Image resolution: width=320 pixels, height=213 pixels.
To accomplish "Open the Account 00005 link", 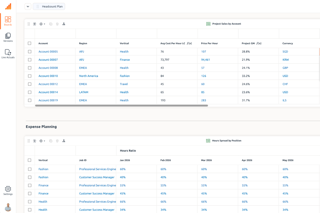I will pos(48,52).
